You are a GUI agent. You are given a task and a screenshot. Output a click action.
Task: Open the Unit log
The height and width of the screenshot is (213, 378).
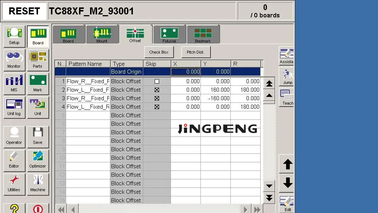coord(14,108)
